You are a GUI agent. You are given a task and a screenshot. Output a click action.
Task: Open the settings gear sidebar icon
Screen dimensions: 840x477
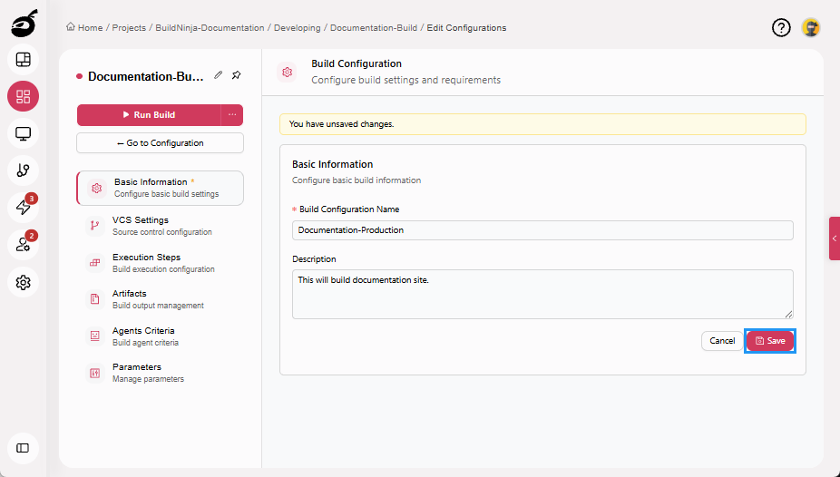(x=23, y=282)
